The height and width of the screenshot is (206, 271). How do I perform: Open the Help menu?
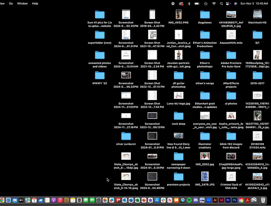point(35,4)
